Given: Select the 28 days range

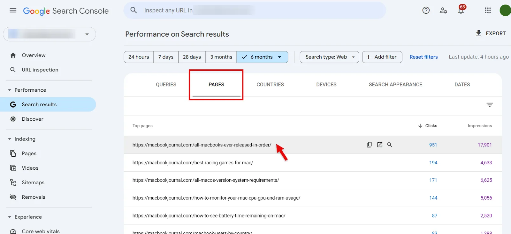Looking at the screenshot, I should pyautogui.click(x=192, y=57).
